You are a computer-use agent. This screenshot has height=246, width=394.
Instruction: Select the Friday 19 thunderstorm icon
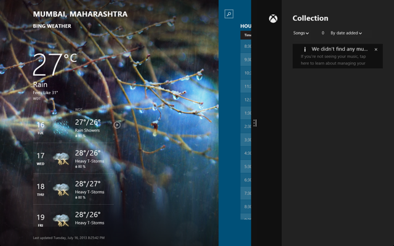[x=61, y=220]
